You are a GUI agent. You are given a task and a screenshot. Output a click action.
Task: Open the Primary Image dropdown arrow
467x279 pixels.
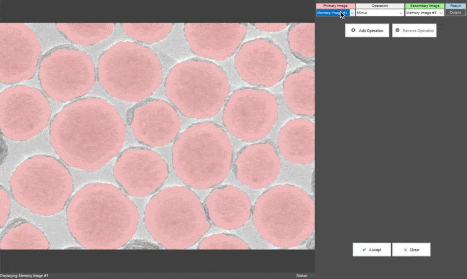point(352,12)
